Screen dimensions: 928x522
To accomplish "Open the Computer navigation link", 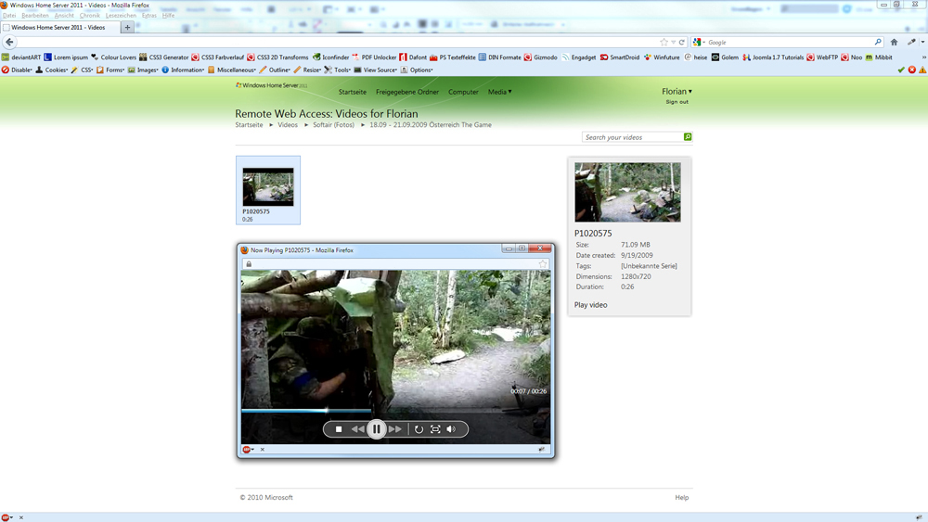I will (463, 92).
